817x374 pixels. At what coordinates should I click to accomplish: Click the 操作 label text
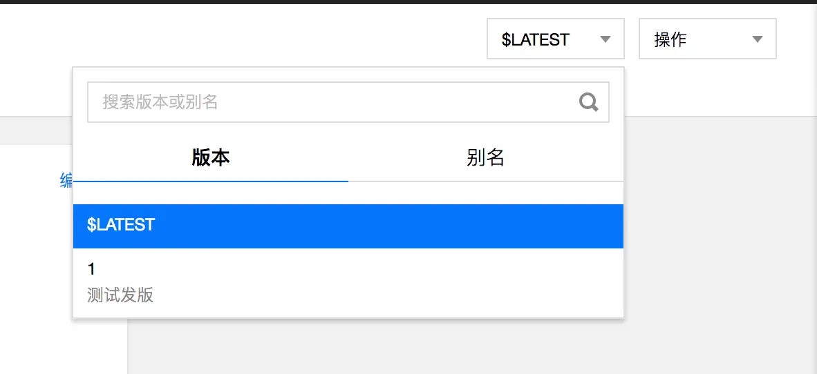pyautogui.click(x=670, y=39)
